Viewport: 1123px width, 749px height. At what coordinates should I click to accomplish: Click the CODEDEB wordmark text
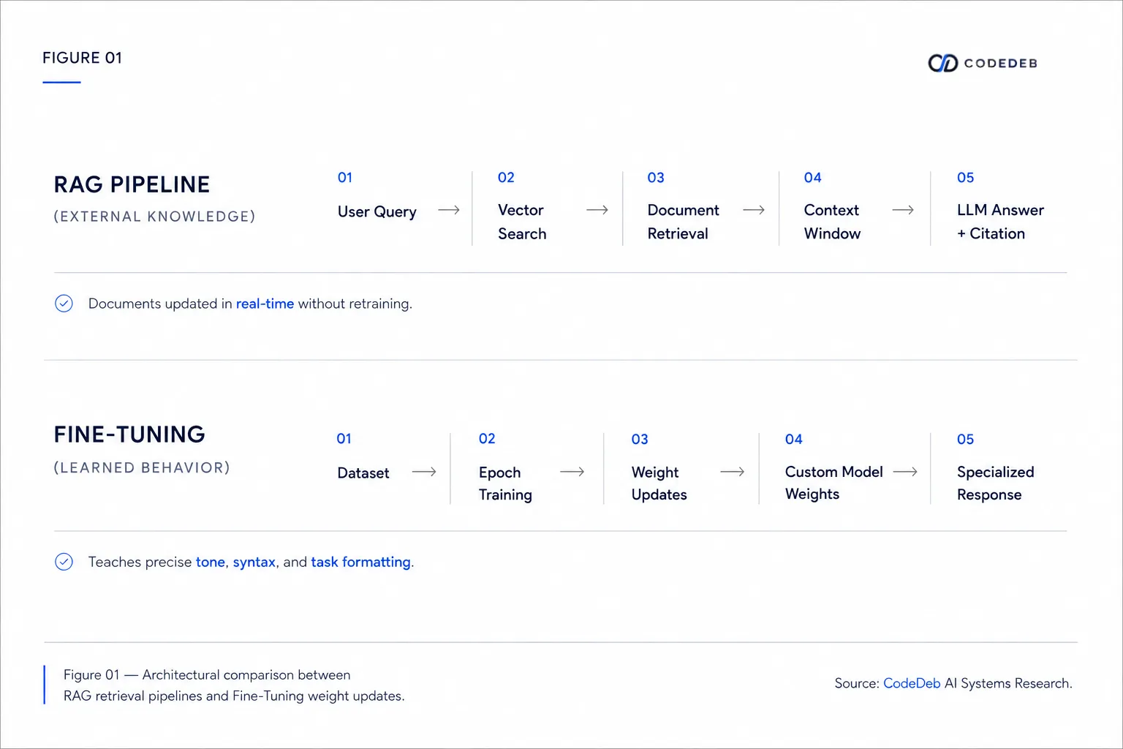[1000, 64]
